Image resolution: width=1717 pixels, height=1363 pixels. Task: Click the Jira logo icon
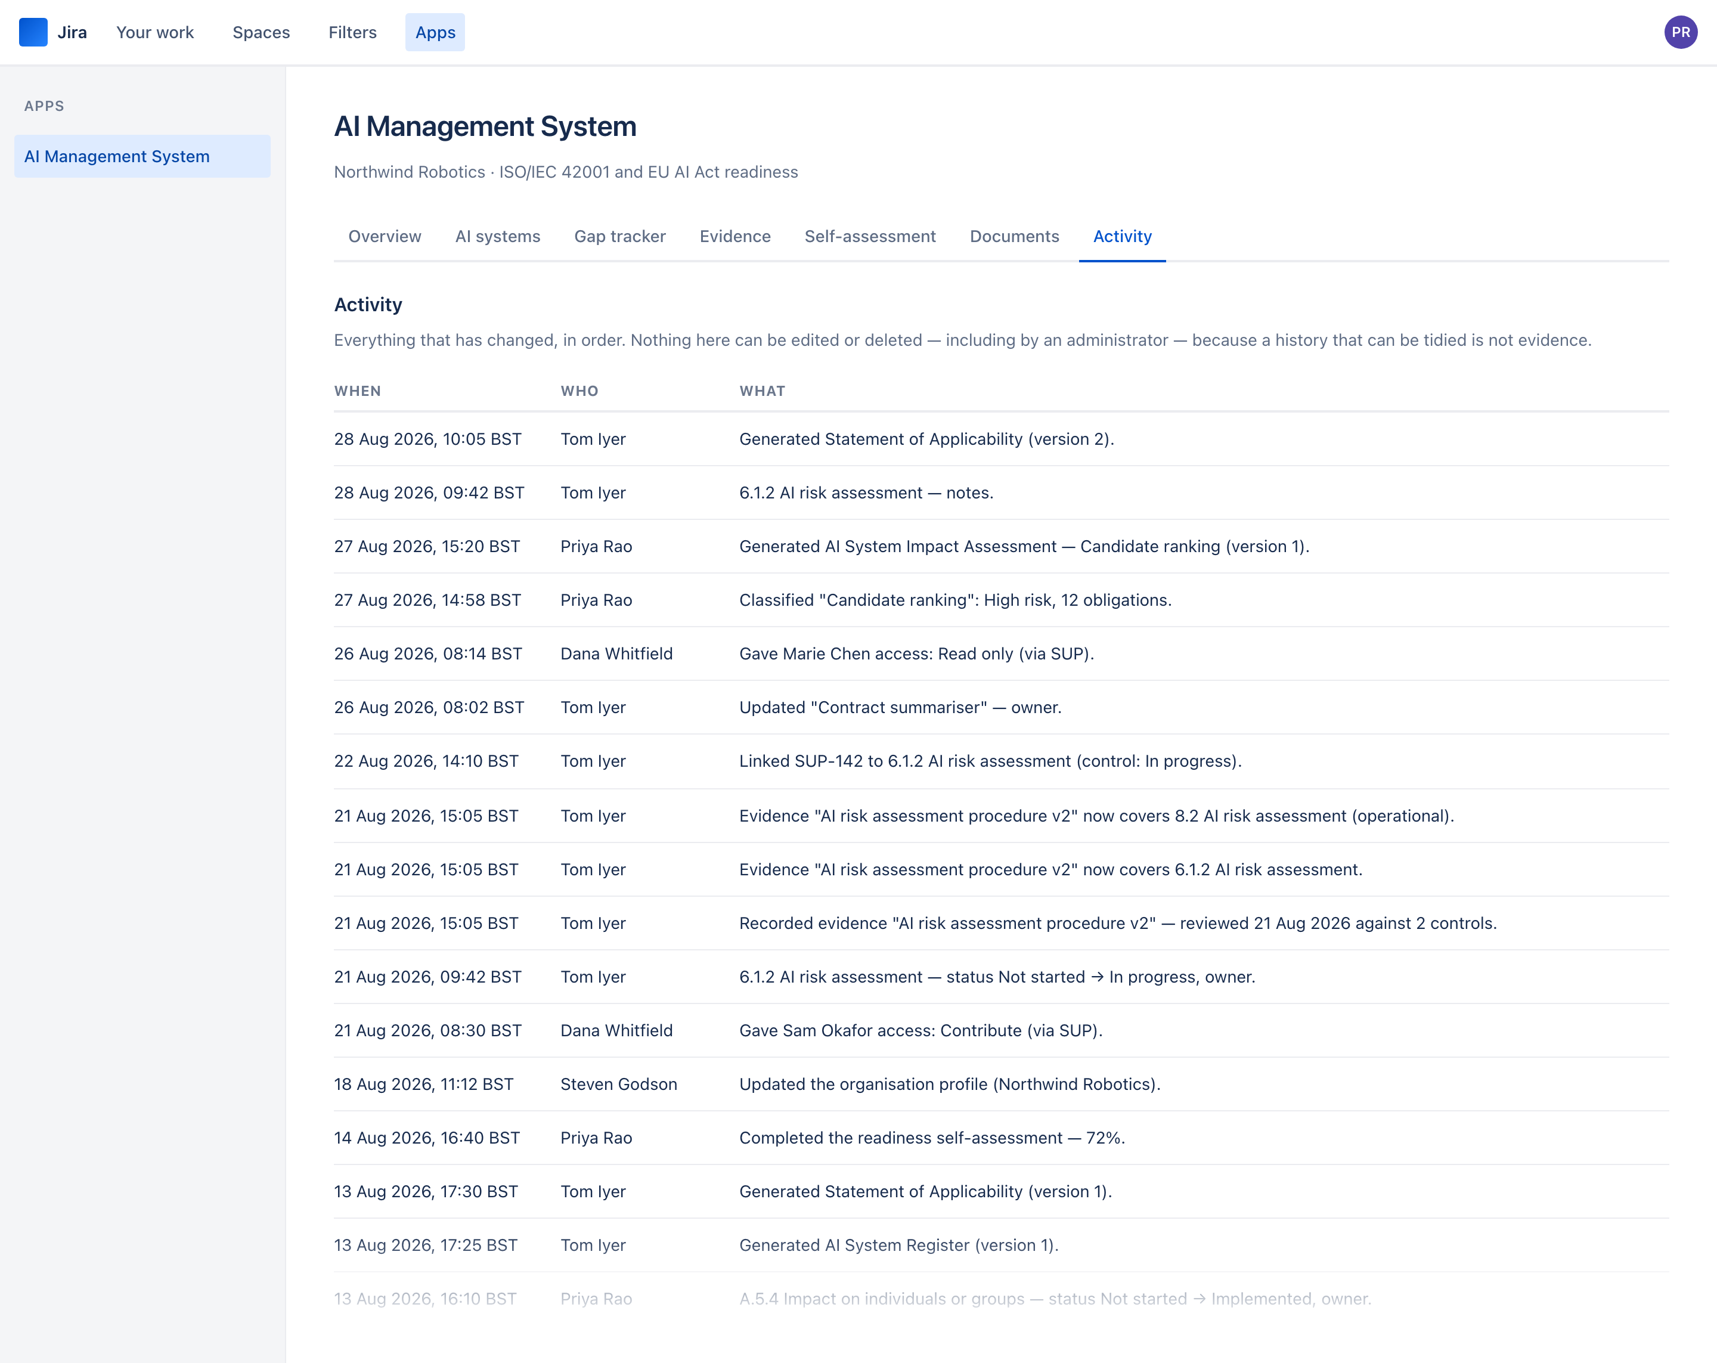(x=33, y=33)
